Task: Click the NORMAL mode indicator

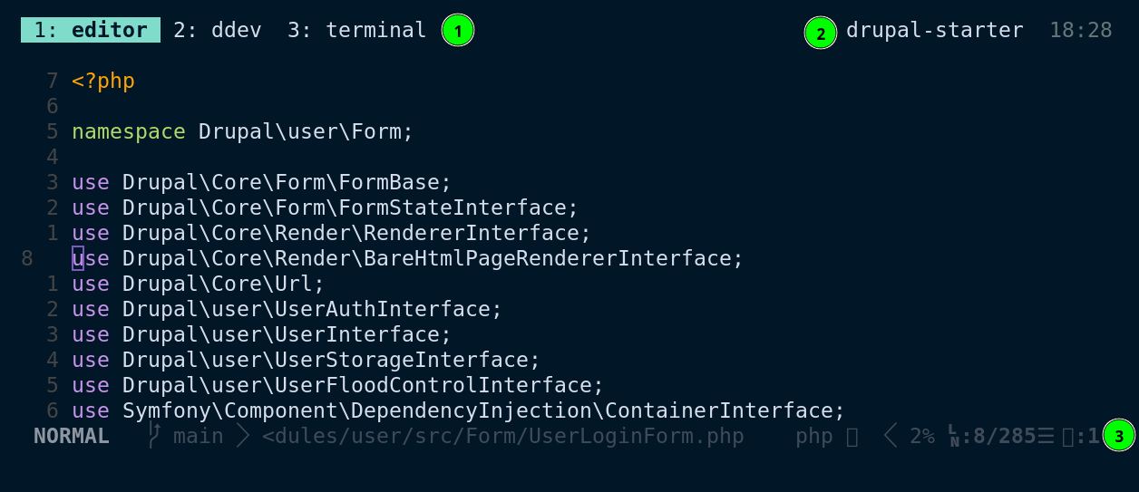Action: 72,436
